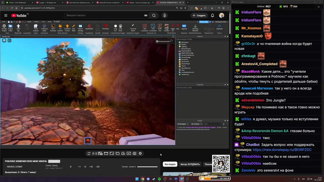Add +10 minutes to split
Image resolution: width=324 pixels, height=182 pixels.
click(91, 167)
